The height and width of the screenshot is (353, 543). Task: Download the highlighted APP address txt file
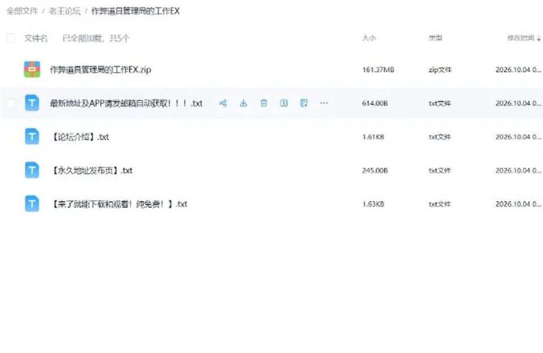pos(243,103)
